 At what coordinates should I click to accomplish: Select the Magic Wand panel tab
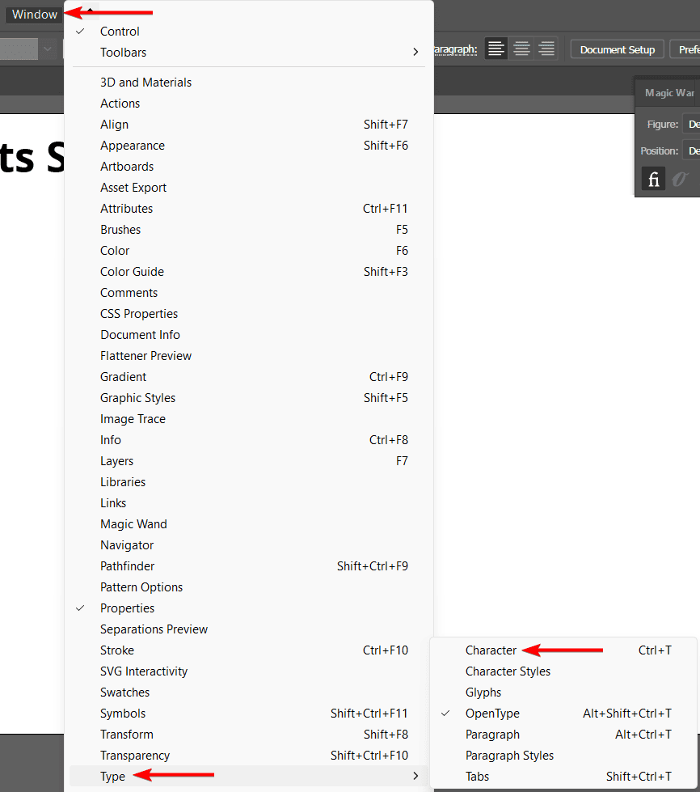click(669, 93)
